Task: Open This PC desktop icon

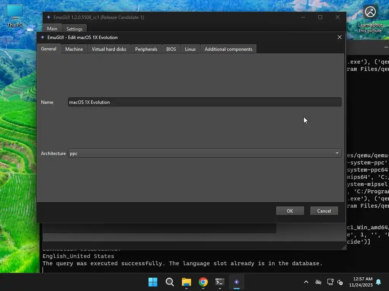Action: (x=15, y=16)
